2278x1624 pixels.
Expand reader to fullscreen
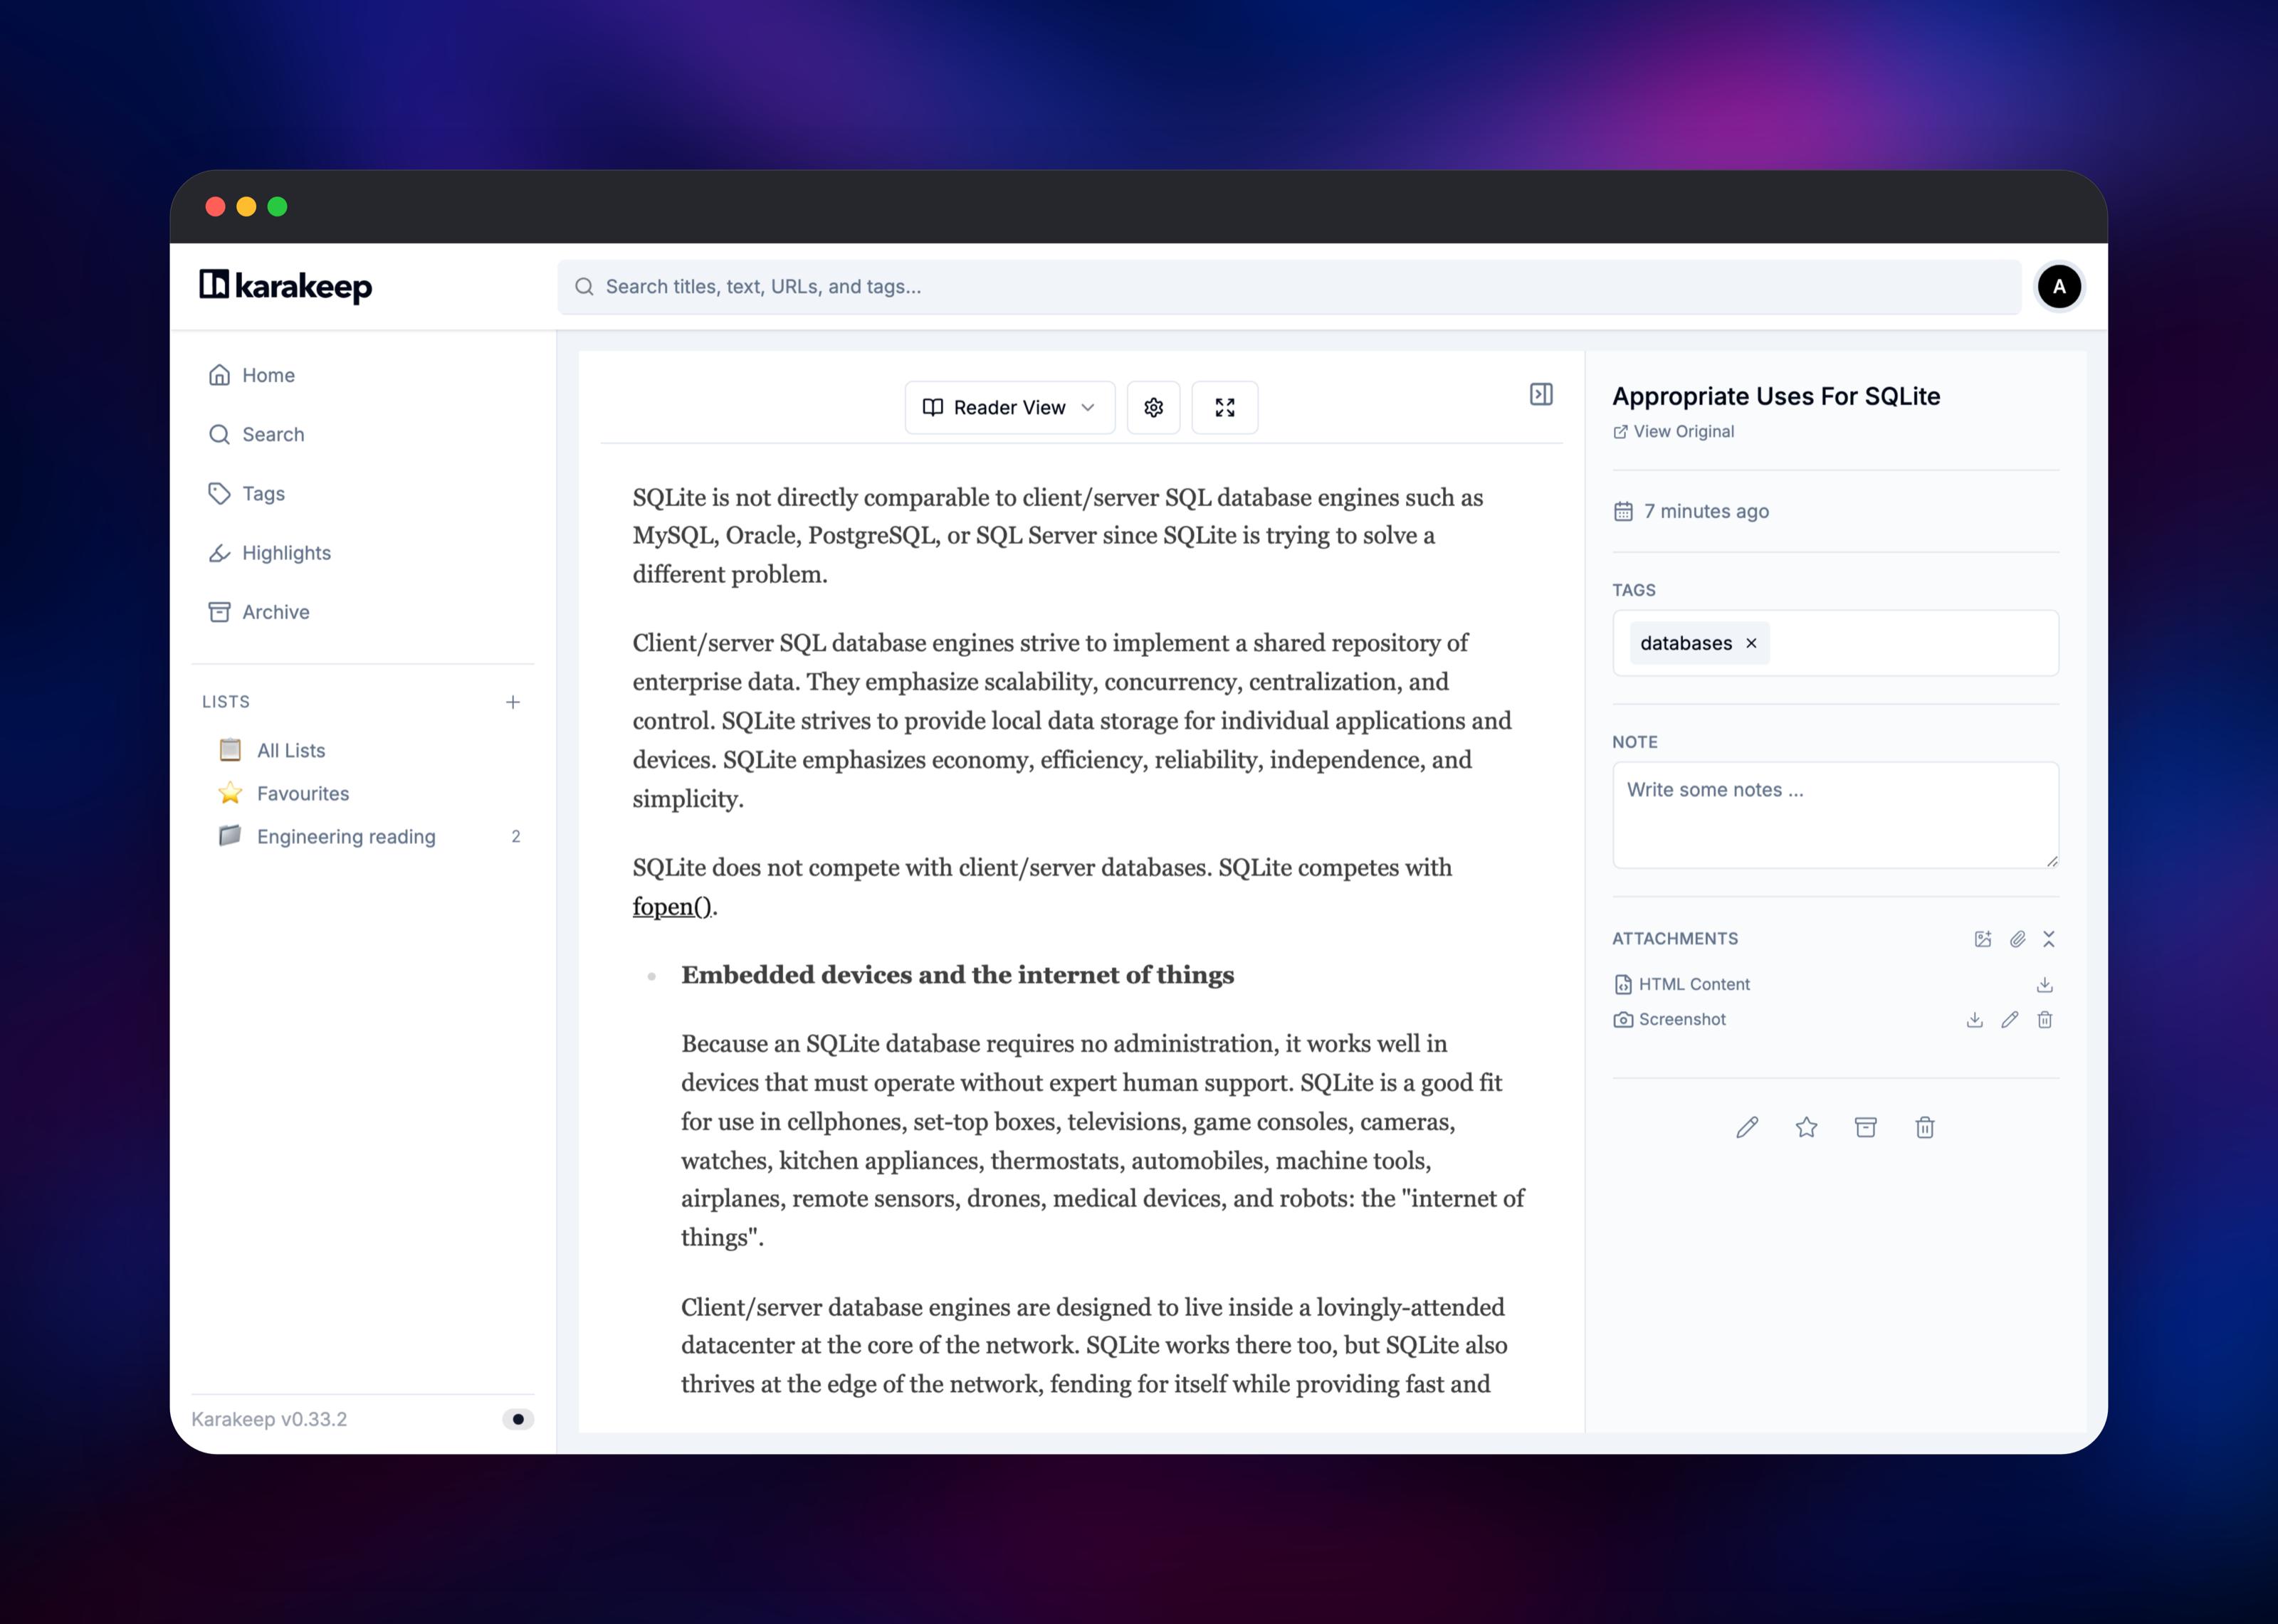[x=1224, y=407]
